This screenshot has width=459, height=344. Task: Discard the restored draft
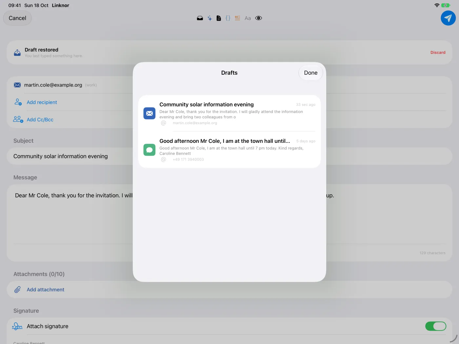tap(438, 52)
